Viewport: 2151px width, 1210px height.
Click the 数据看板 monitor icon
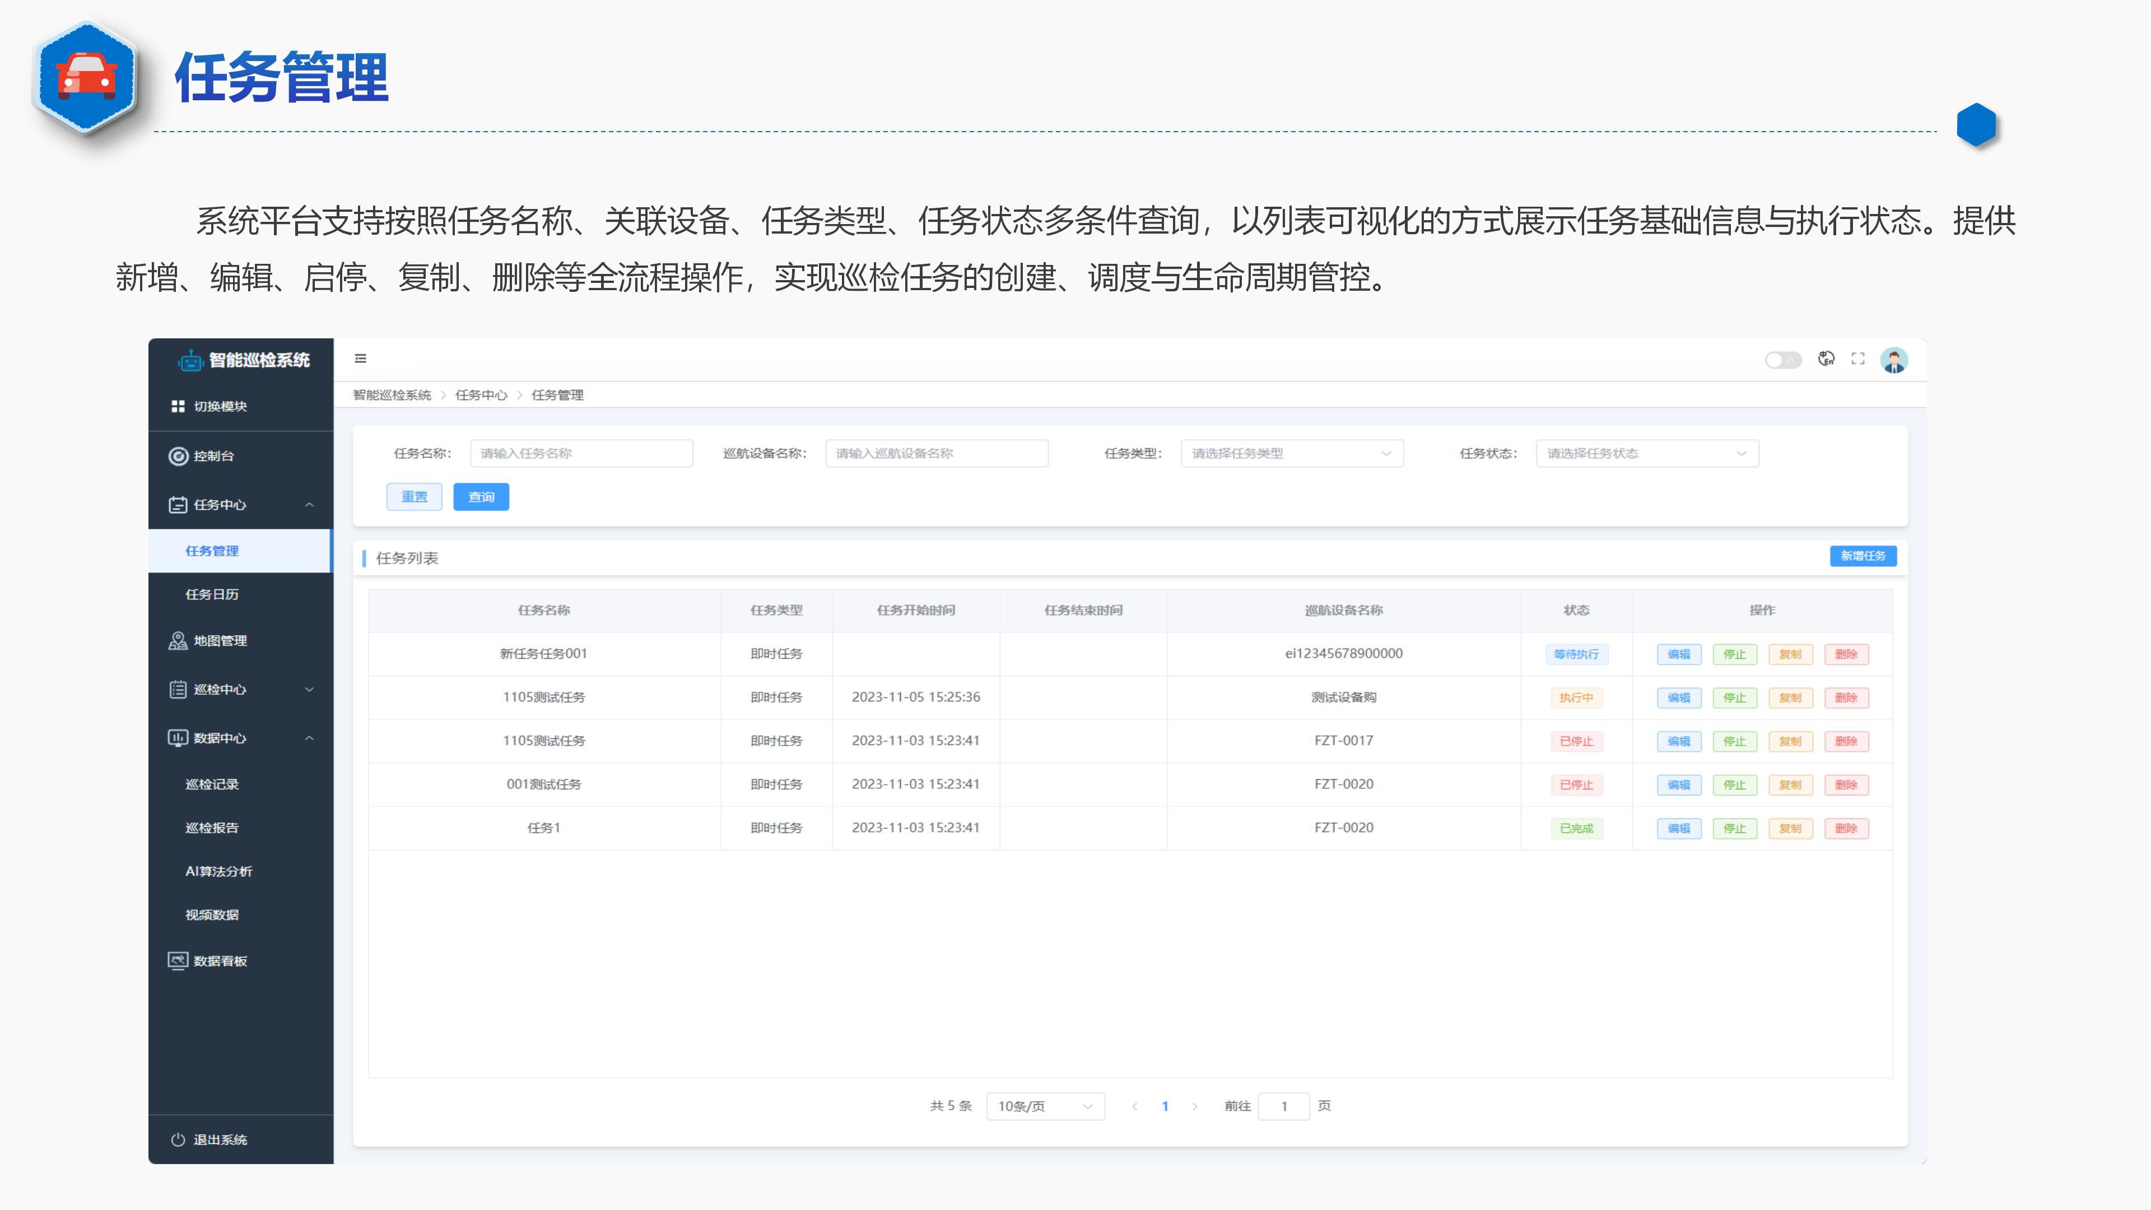click(178, 960)
